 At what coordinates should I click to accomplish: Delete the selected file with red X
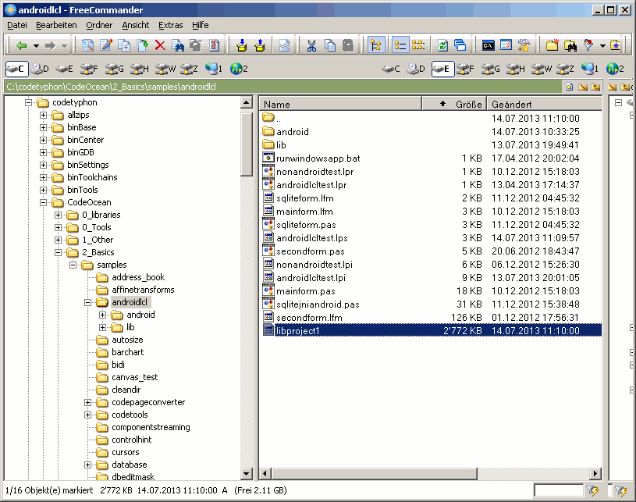(x=160, y=45)
